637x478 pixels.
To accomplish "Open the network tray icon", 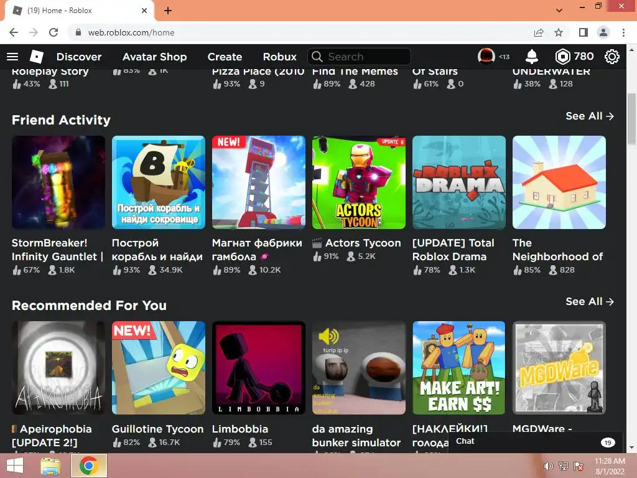I will coord(563,466).
